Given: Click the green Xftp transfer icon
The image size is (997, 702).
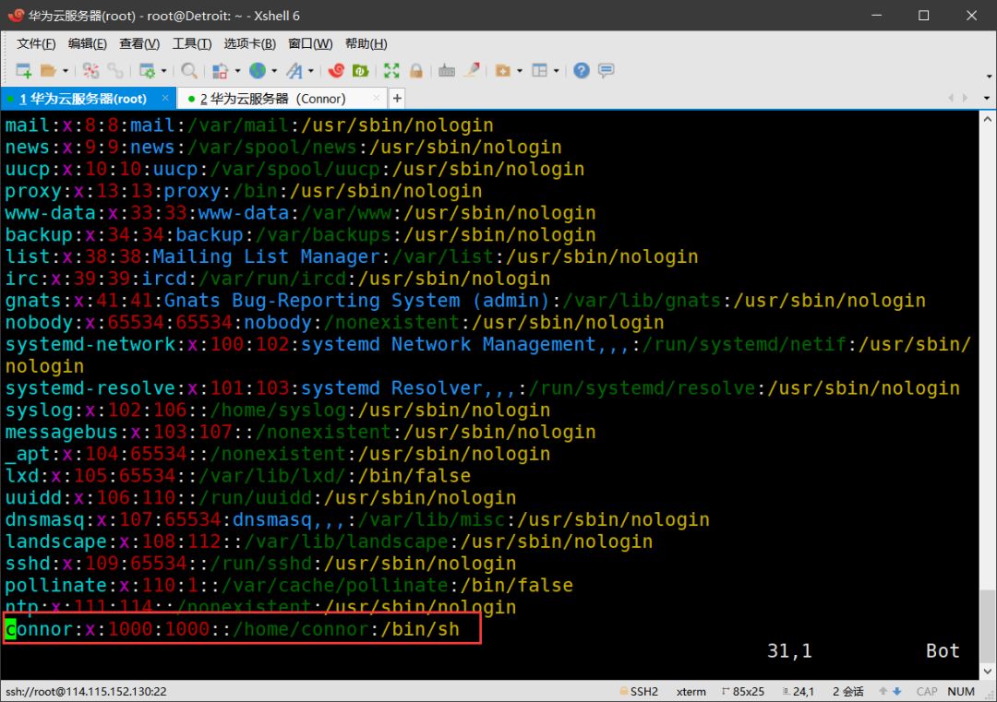Looking at the screenshot, I should 361,70.
